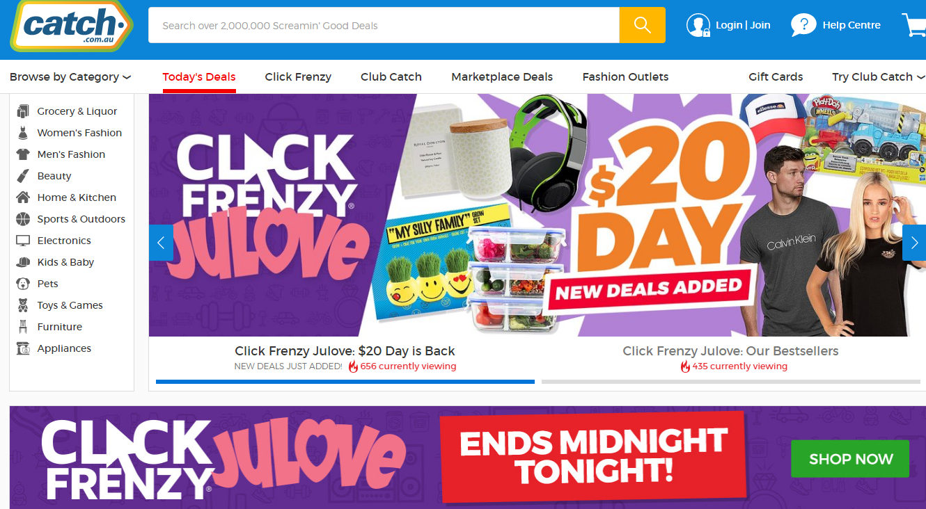Click the orange search magnifier button

tap(642, 25)
